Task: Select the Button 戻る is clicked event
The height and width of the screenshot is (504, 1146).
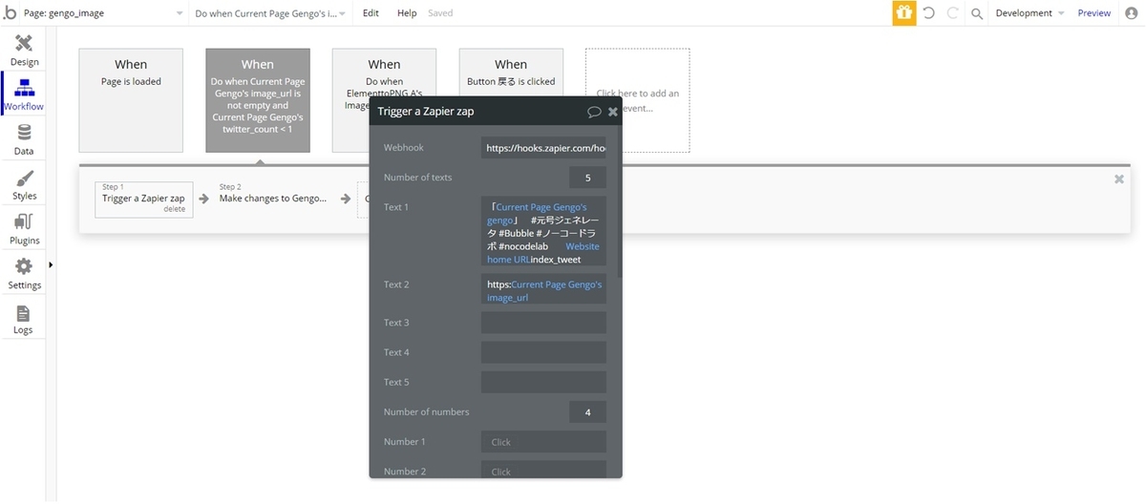Action: [x=511, y=73]
